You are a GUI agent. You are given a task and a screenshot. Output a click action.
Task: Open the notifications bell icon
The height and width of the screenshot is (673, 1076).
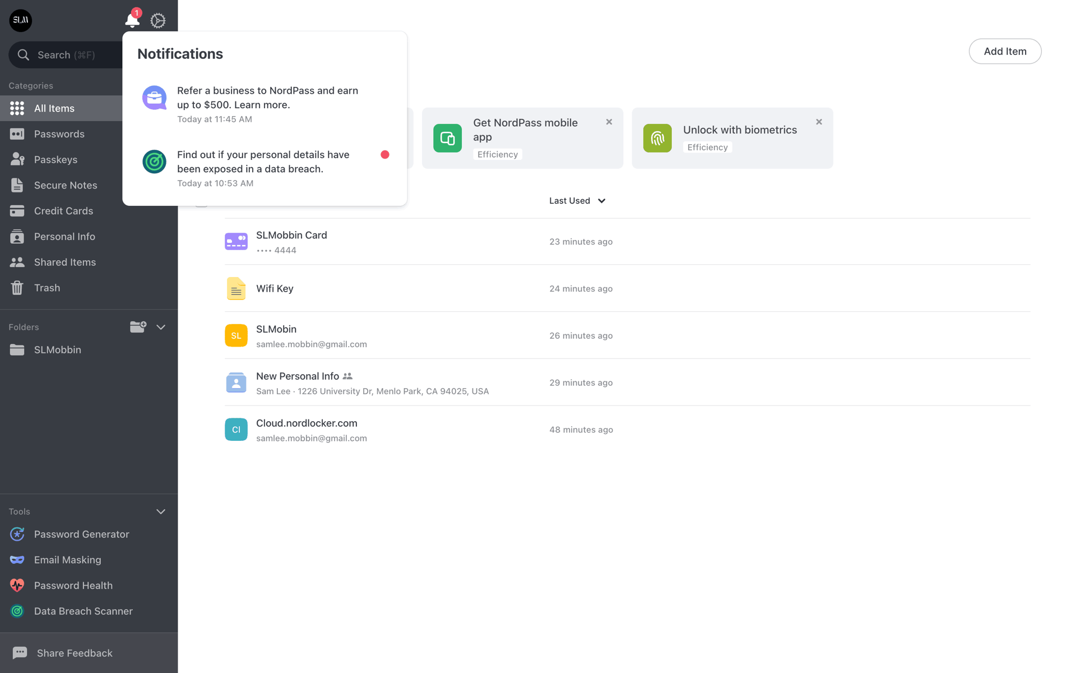(132, 20)
